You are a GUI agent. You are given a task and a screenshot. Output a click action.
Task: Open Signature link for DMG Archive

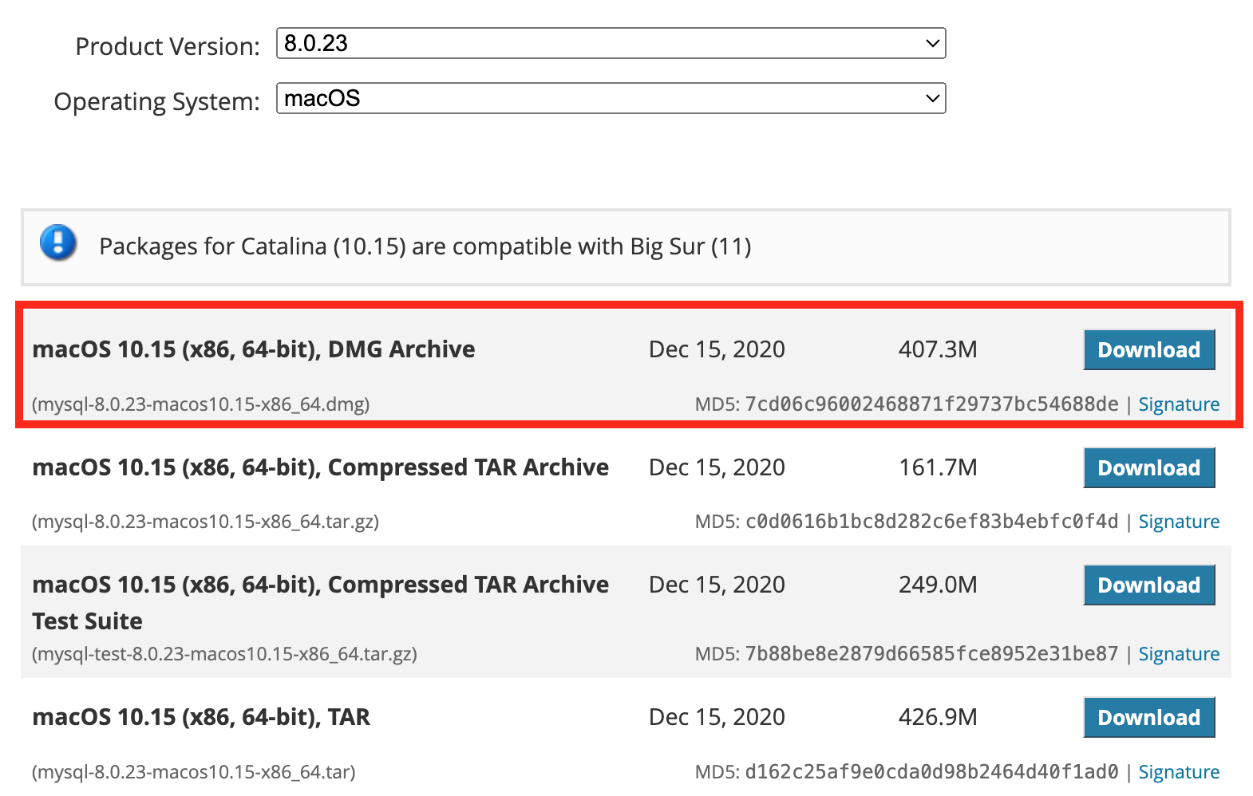coord(1179,404)
